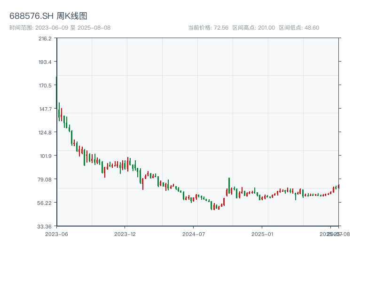This screenshot has height=282, width=376.
Task: Click the first tall green candlestick at June 2023
Action: point(56,92)
